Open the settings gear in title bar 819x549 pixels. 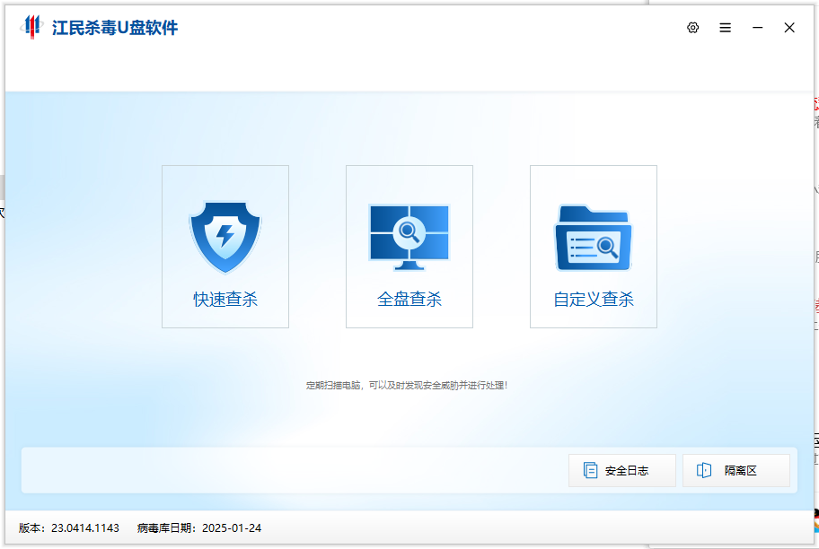[x=692, y=28]
